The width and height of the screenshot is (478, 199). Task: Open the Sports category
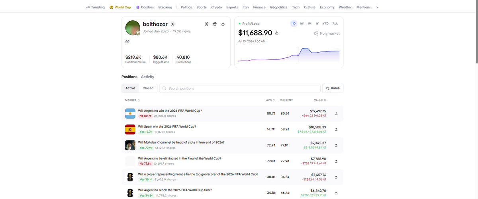click(202, 7)
